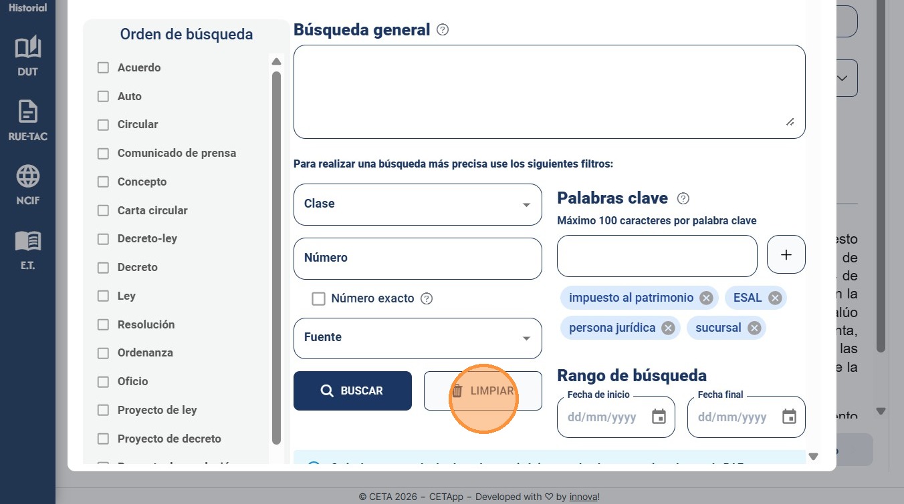This screenshot has width=904, height=504.
Task: Check the Proyecto de decreto checkbox
Action: coord(103,439)
